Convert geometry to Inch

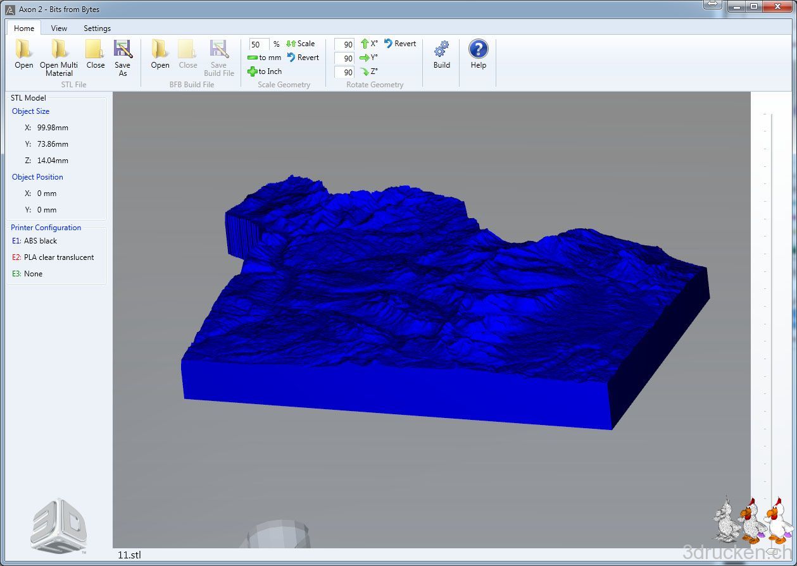click(264, 71)
